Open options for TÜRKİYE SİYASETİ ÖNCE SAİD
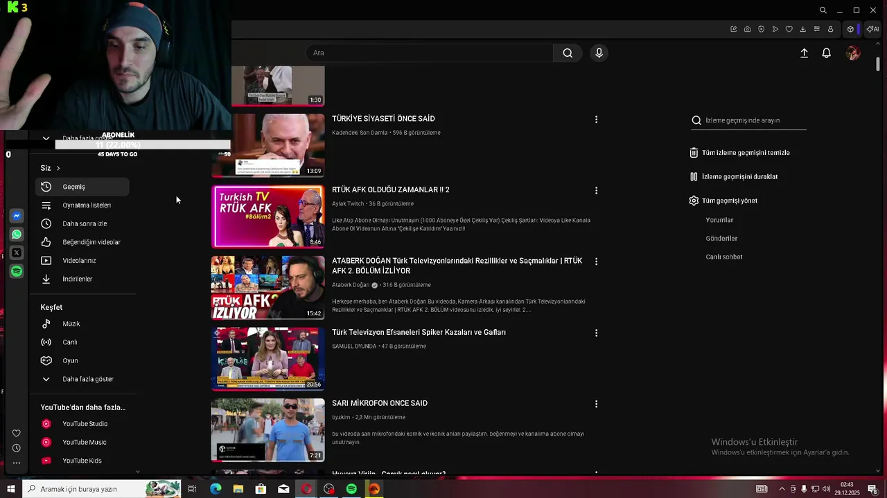The height and width of the screenshot is (498, 887). pos(596,120)
